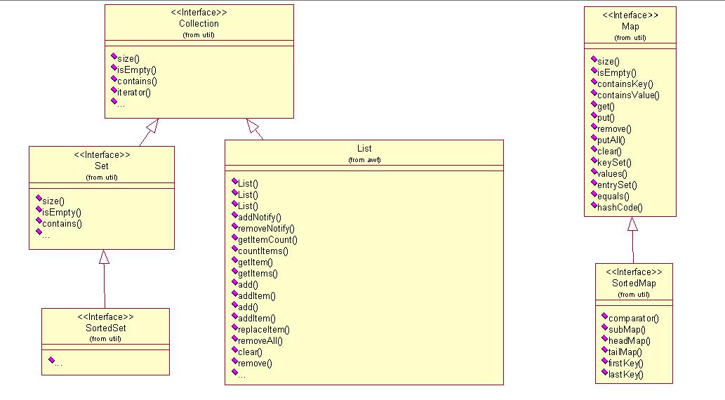725x400 pixels.
Task: Select the diamond icon next to removeAll()
Action: (234, 338)
